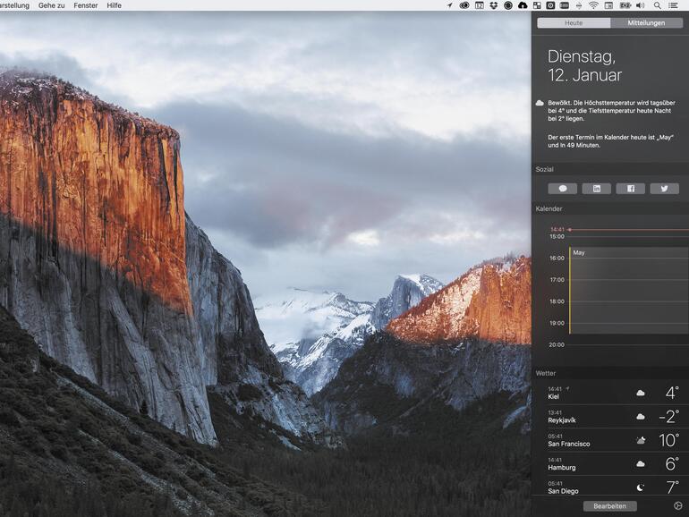Open the Wi-Fi status menu
Viewport: 689px width, 517px height.
pos(592,5)
